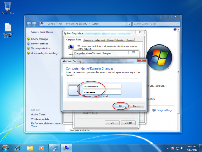The image size is (202, 152).
Task: Click the administrator user name field
Action: 102,86
